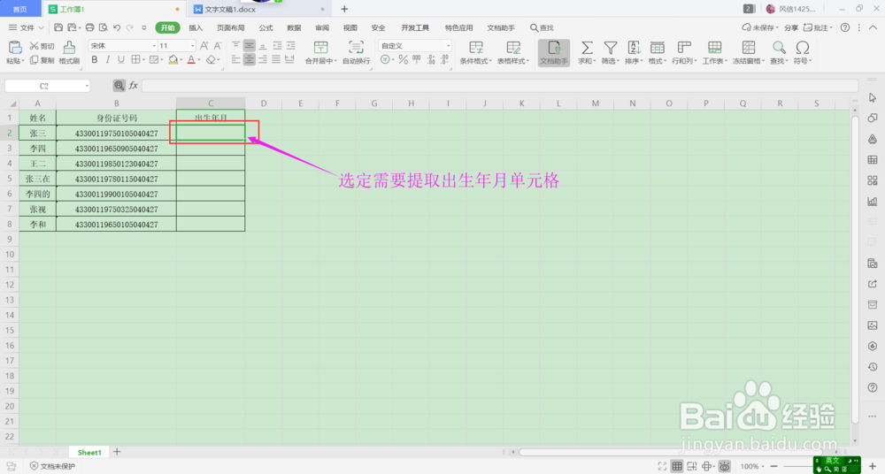885x474 pixels.
Task: Expand the fill color dropdown arrow
Action: pyautogui.click(x=181, y=60)
